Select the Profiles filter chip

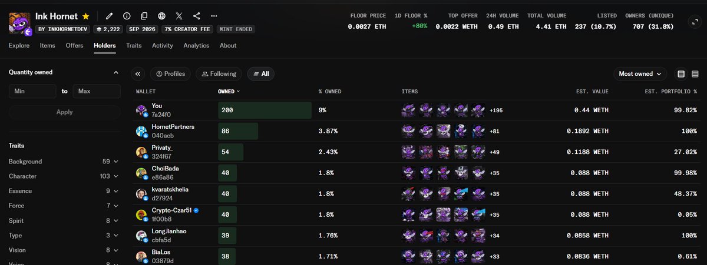[x=171, y=74]
